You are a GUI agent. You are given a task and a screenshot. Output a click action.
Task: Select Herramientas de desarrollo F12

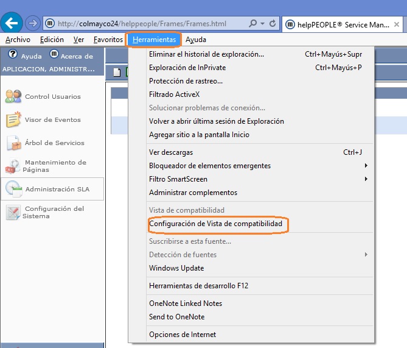pos(251,286)
